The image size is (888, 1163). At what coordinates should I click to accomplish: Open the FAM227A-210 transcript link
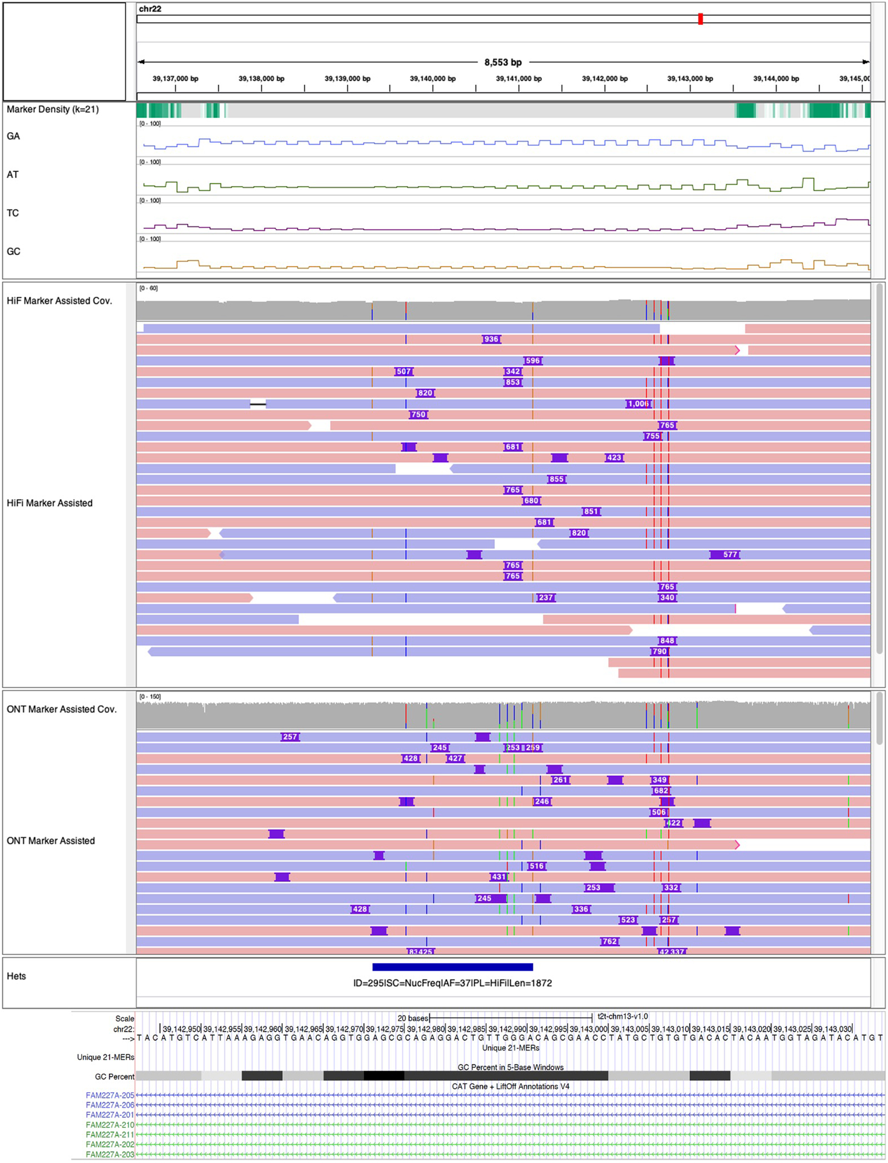(x=110, y=1125)
